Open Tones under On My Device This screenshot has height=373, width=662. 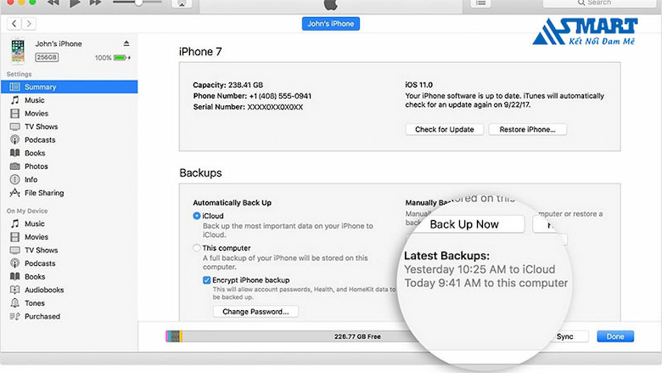pyautogui.click(x=35, y=303)
